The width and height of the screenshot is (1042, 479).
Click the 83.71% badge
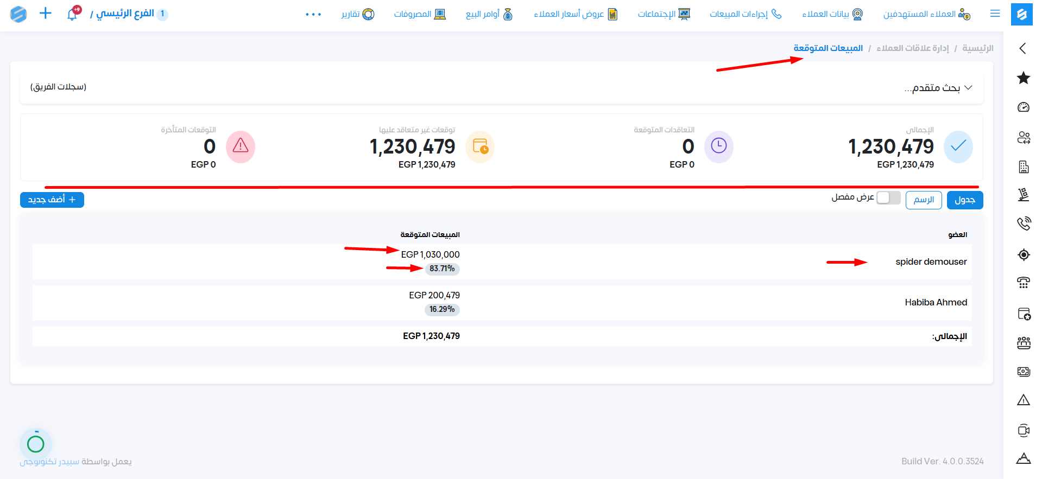[x=442, y=269]
